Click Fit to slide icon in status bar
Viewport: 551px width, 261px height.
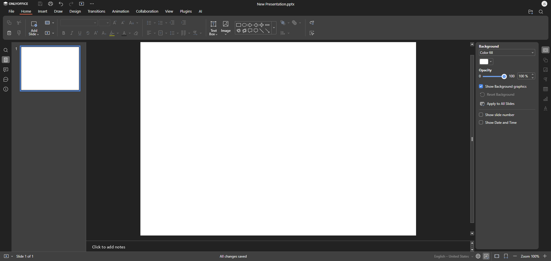click(497, 256)
